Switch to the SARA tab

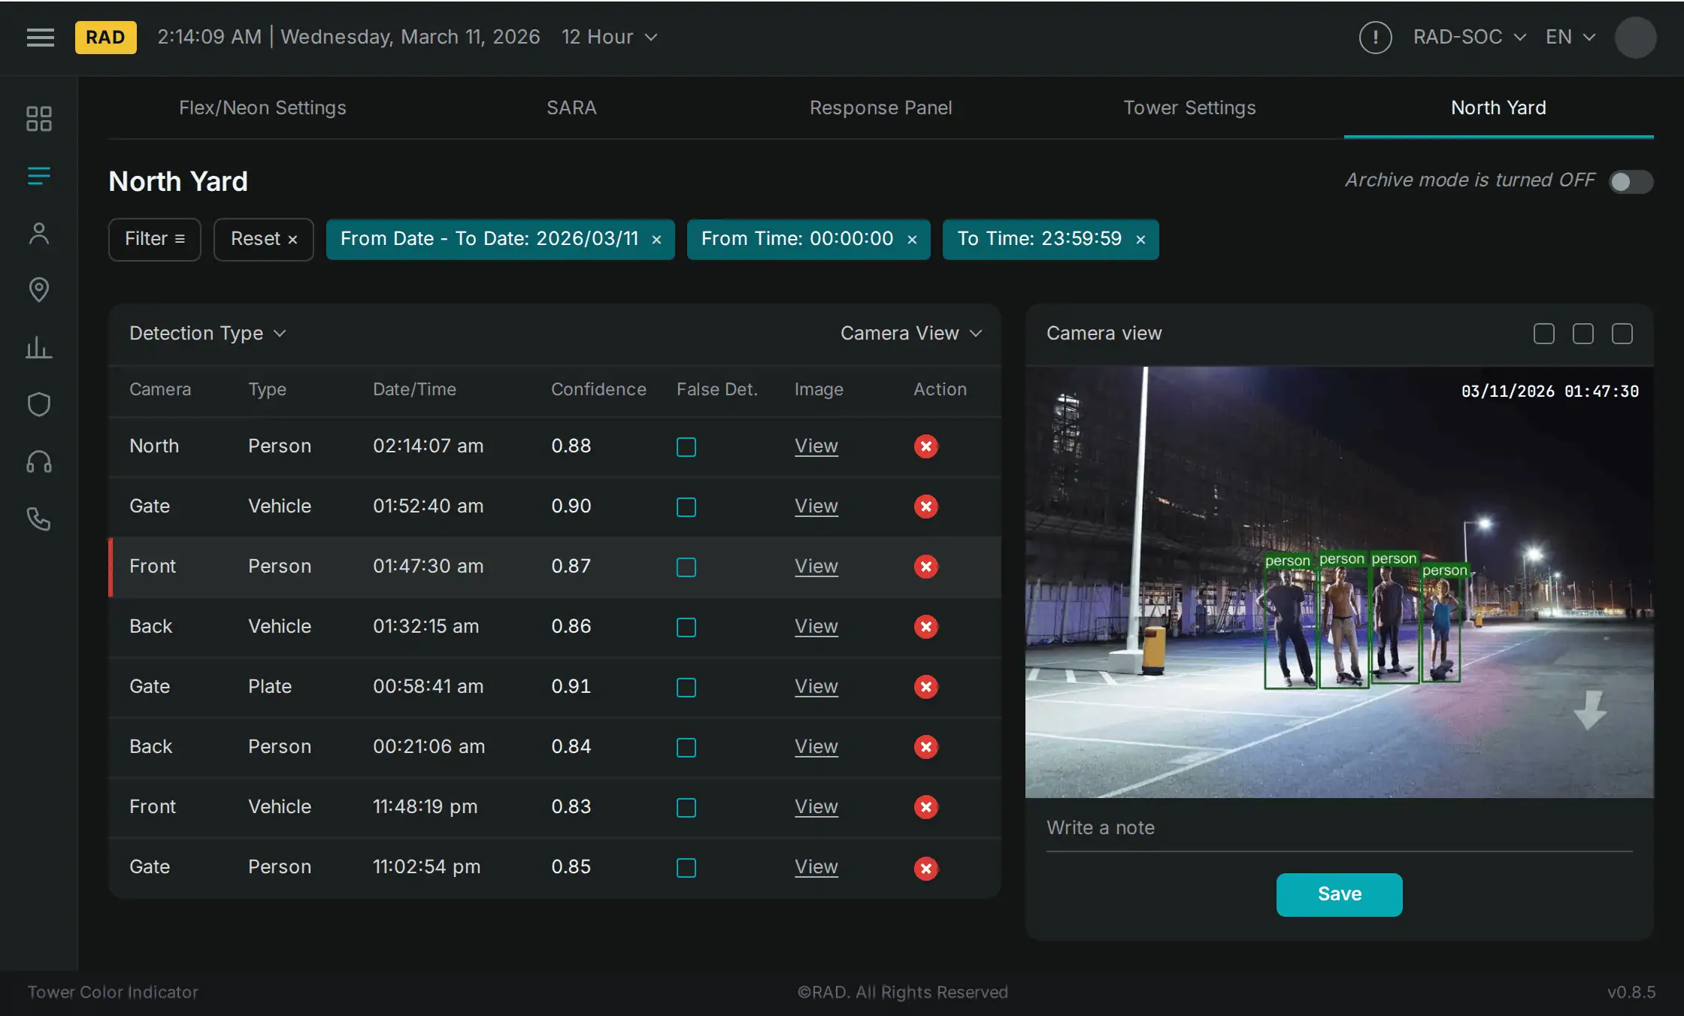click(571, 108)
